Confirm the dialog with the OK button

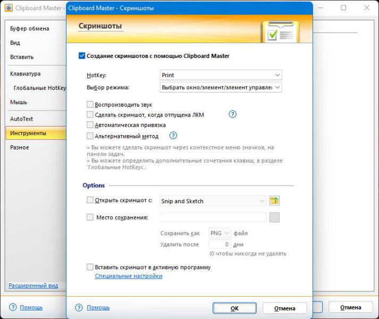(234, 308)
